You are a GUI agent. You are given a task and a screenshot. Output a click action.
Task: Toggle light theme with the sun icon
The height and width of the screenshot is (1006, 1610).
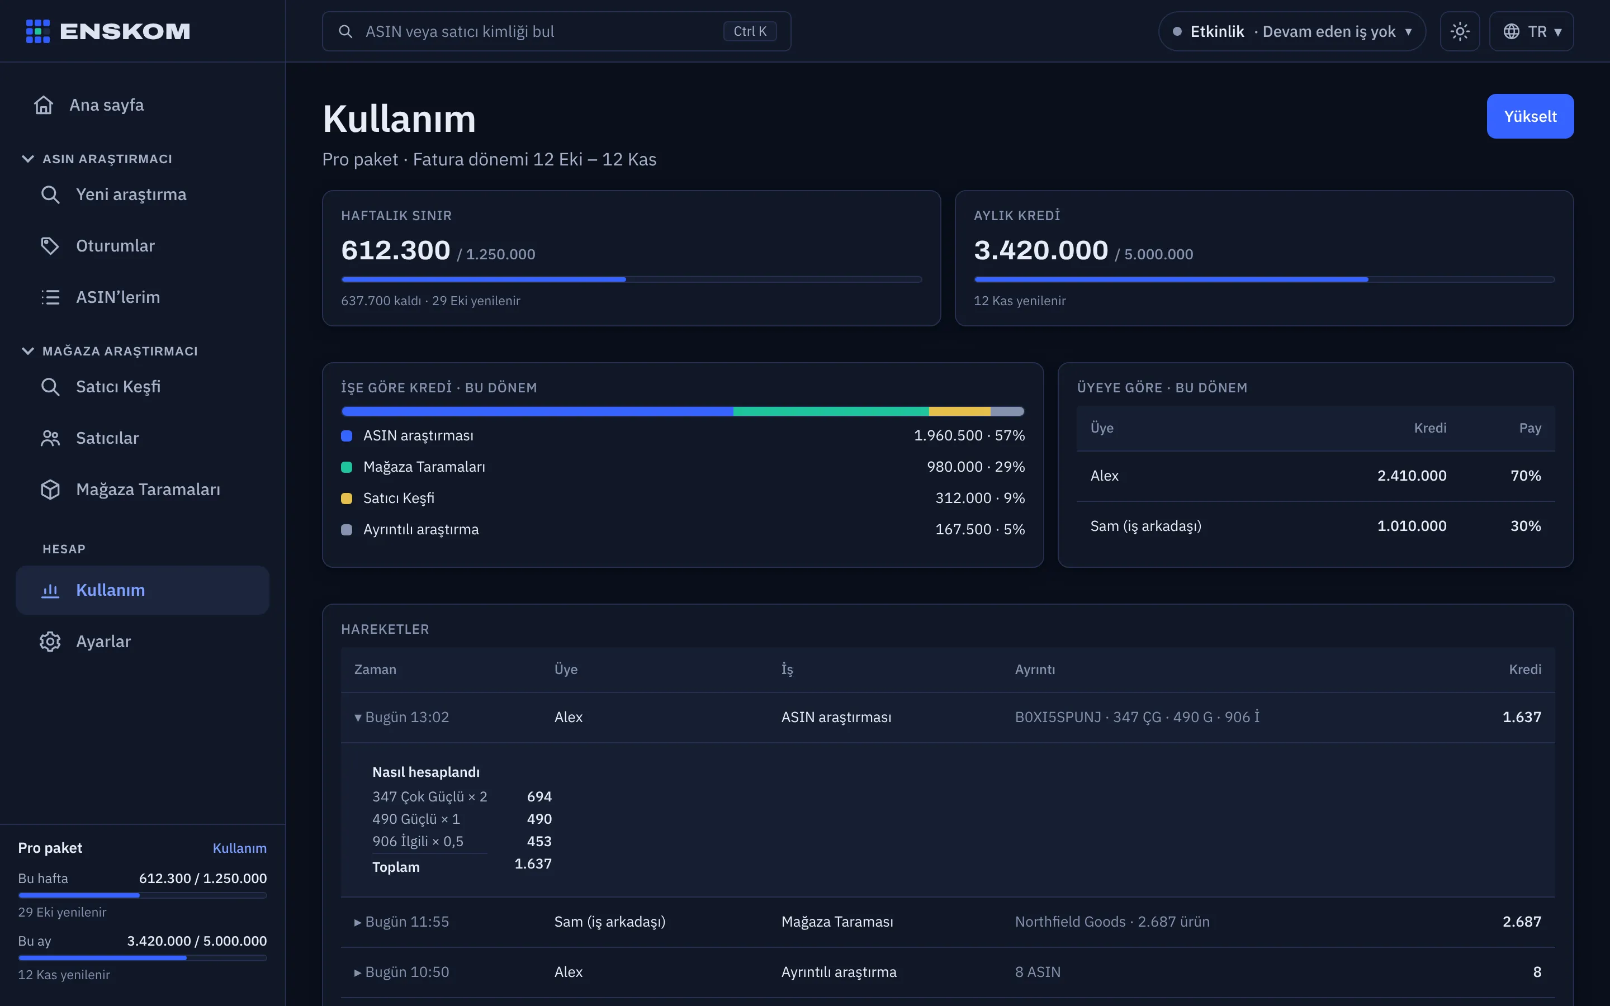point(1460,31)
